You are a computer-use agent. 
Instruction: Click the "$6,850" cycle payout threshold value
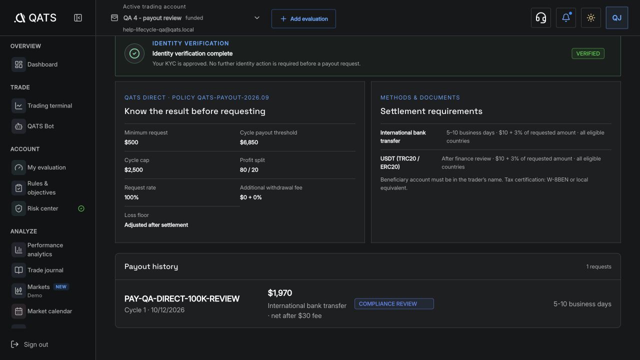pos(249,142)
